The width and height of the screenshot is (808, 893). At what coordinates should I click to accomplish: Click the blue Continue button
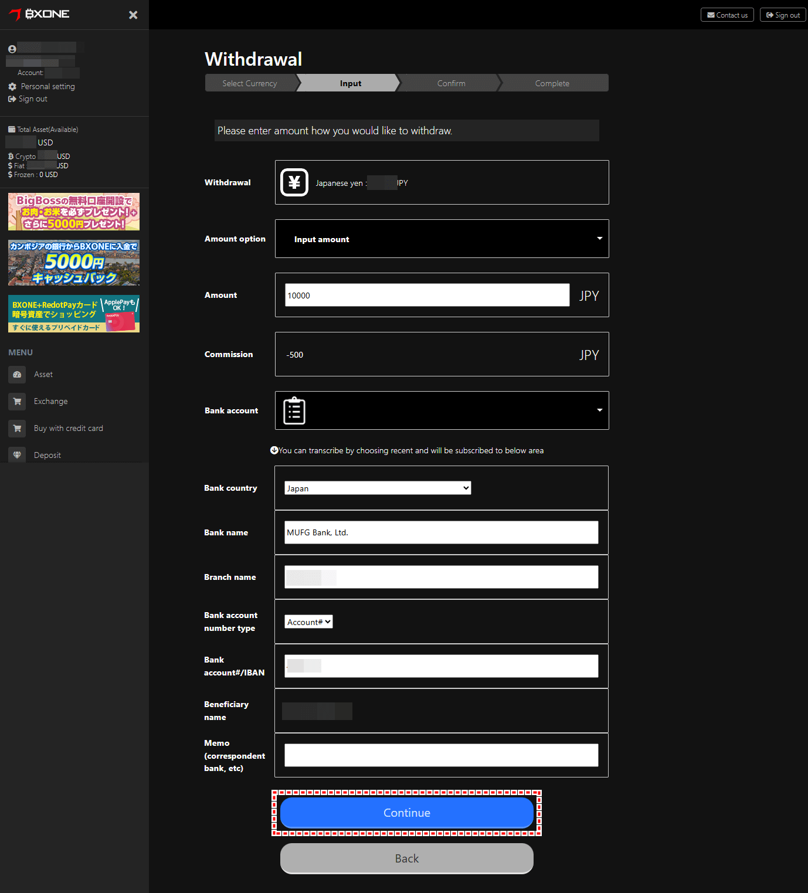tap(407, 813)
